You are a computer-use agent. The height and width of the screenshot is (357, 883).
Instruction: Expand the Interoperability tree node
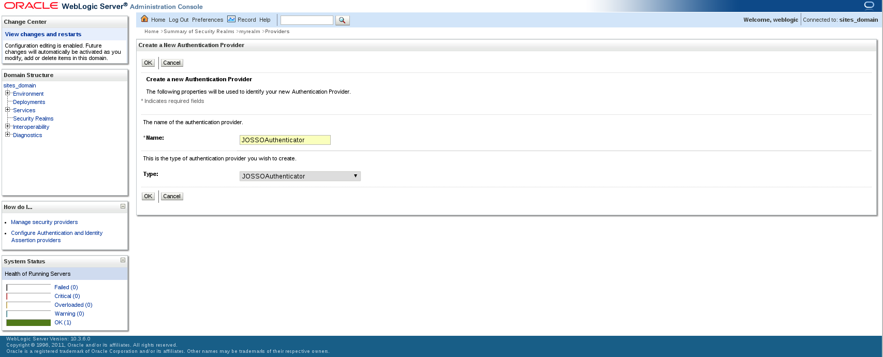click(8, 126)
